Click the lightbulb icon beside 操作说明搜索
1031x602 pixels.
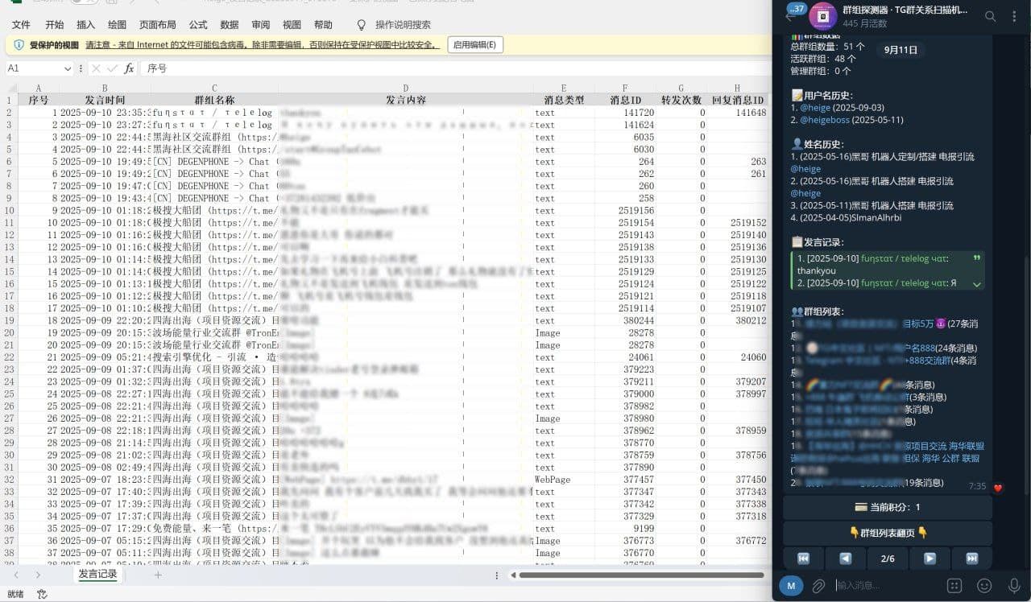pyautogui.click(x=361, y=25)
